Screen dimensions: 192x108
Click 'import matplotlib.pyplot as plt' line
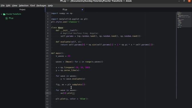pos(69,19)
